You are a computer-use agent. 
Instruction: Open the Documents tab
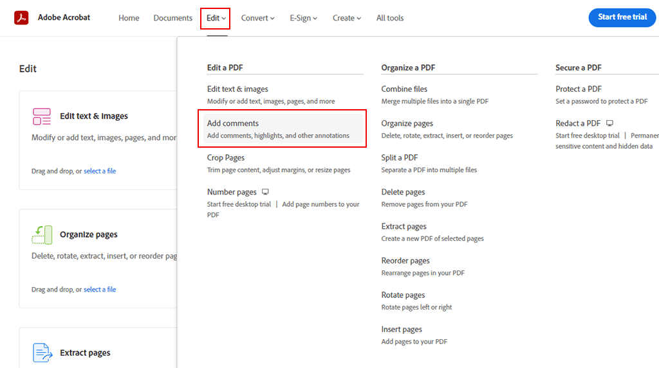[172, 18]
